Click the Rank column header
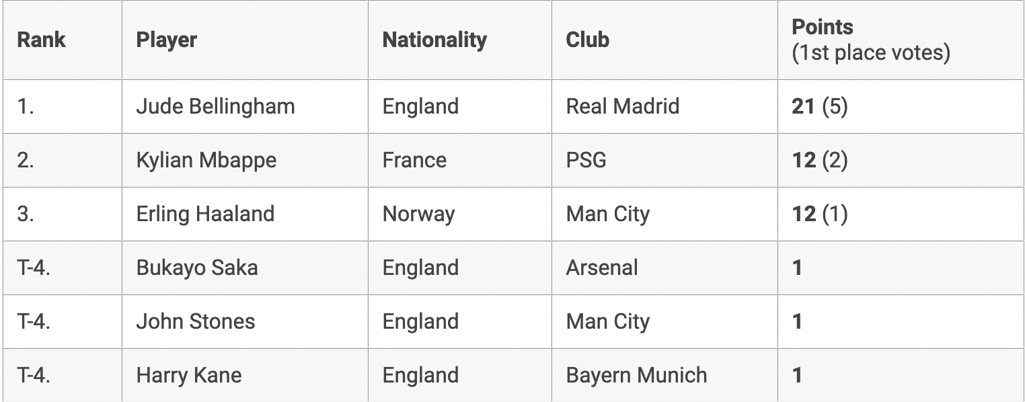This screenshot has height=402, width=1025. tap(41, 40)
